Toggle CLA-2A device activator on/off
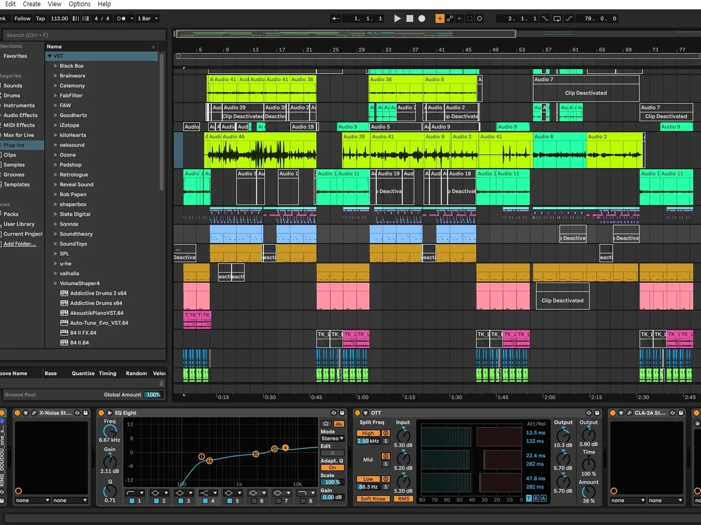 point(613,413)
